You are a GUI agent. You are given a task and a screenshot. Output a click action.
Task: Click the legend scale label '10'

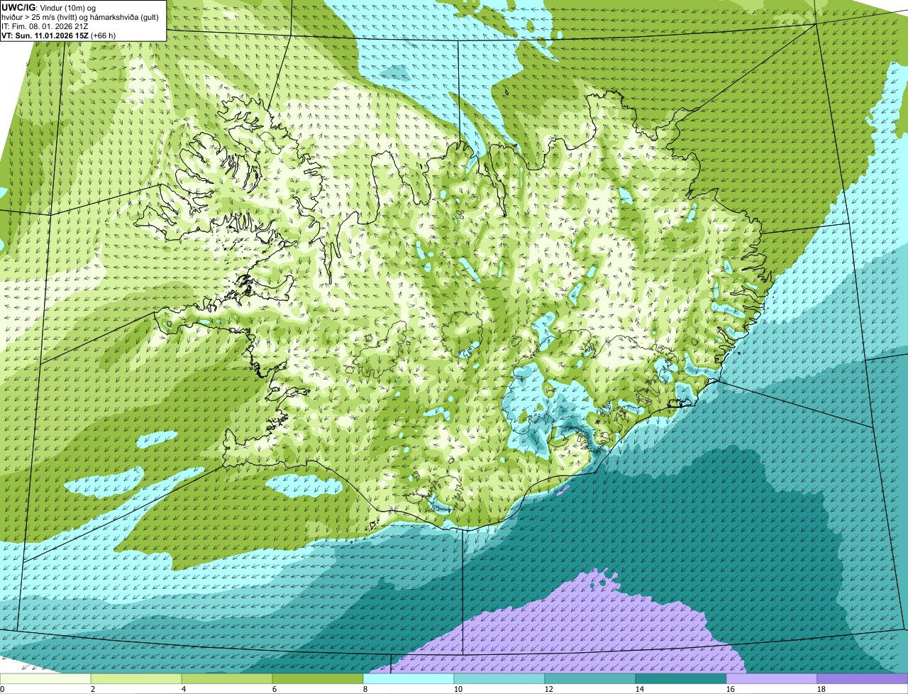pyautogui.click(x=458, y=689)
